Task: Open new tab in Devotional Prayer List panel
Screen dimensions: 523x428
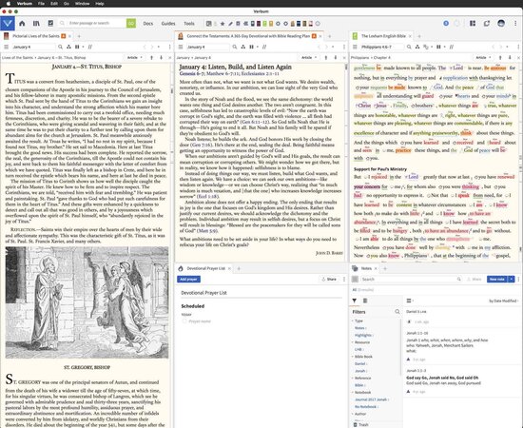Action: (239, 268)
